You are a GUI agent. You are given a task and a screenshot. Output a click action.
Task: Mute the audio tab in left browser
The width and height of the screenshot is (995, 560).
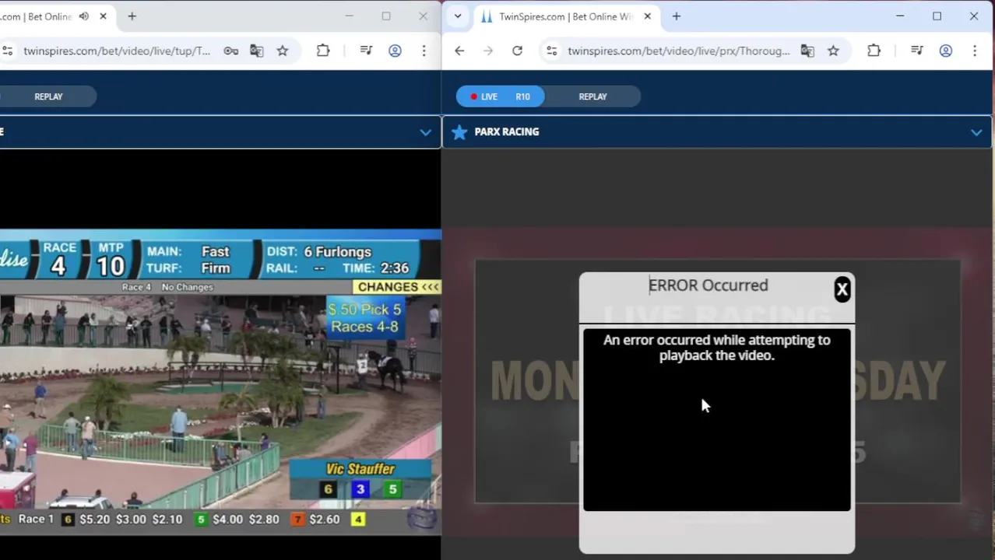83,16
